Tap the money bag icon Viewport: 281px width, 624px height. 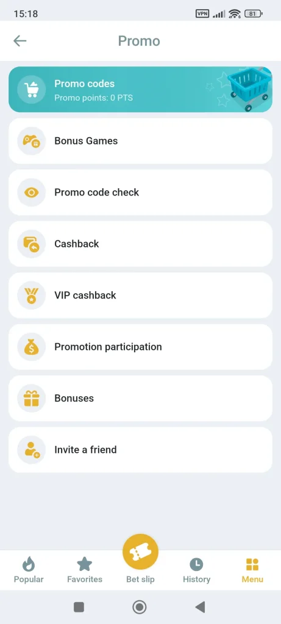click(x=32, y=347)
